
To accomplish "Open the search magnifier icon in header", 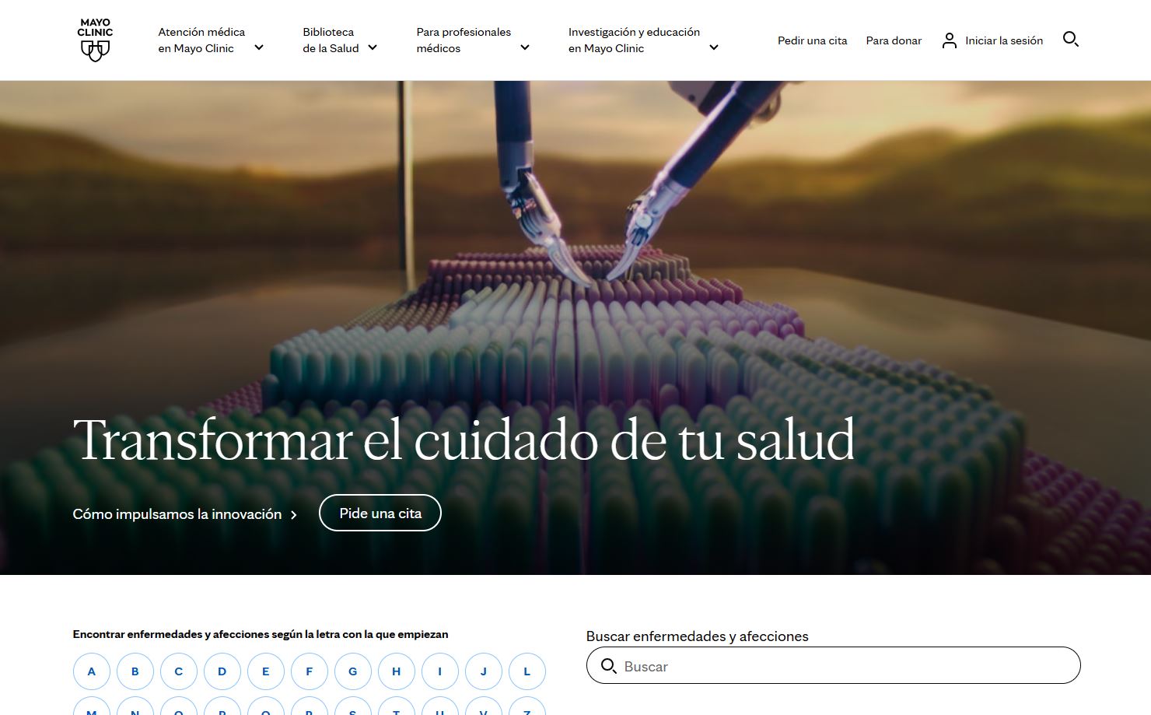I will click(x=1070, y=40).
